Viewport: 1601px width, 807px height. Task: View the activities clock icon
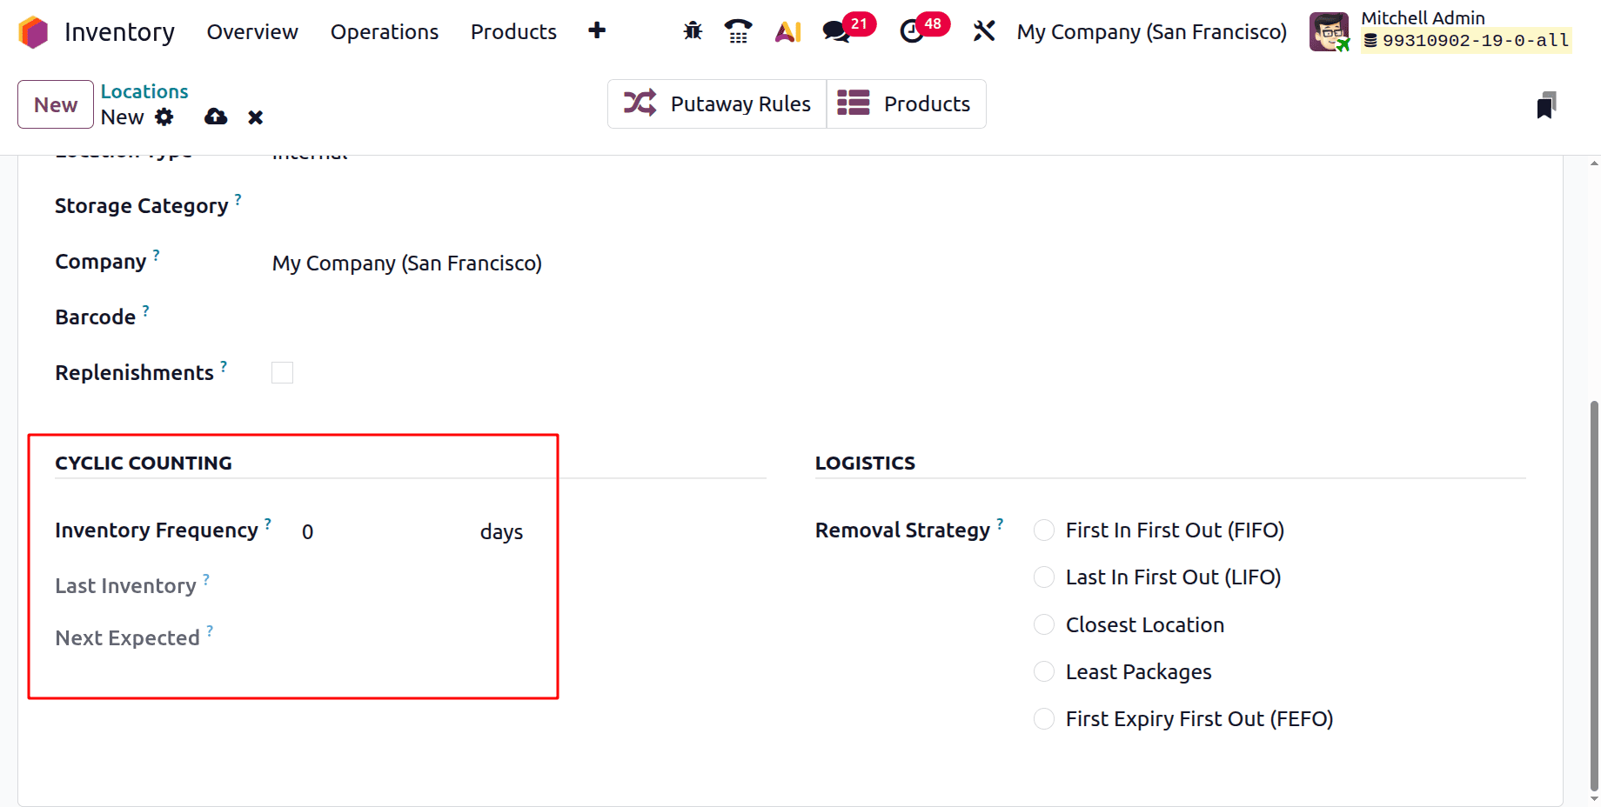coord(914,30)
